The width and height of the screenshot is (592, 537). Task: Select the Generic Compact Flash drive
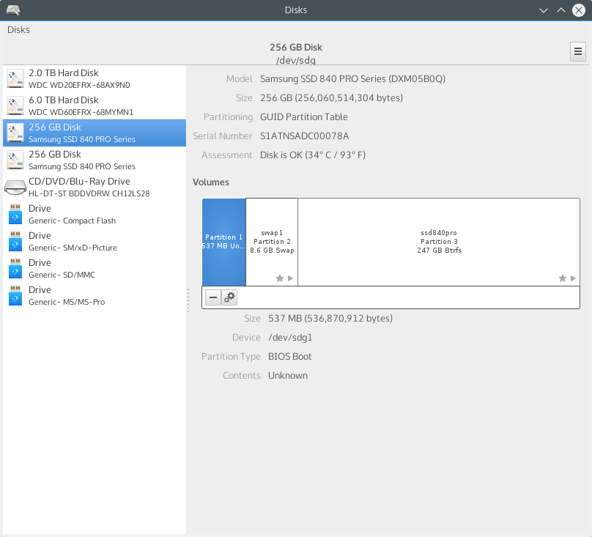(95, 214)
